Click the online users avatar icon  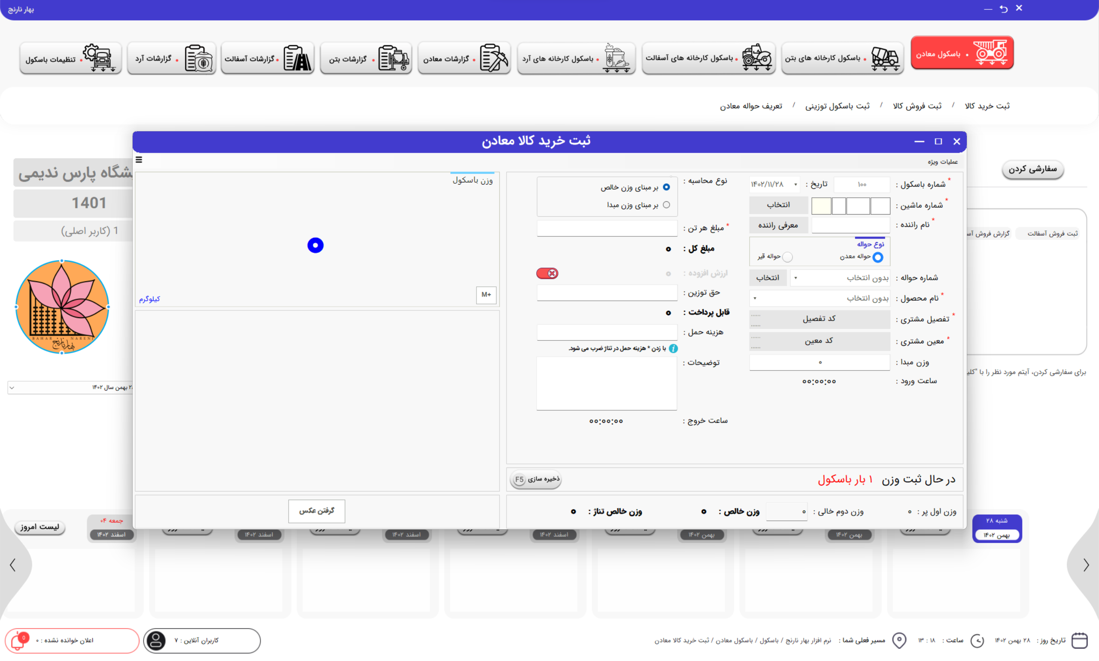pos(156,641)
